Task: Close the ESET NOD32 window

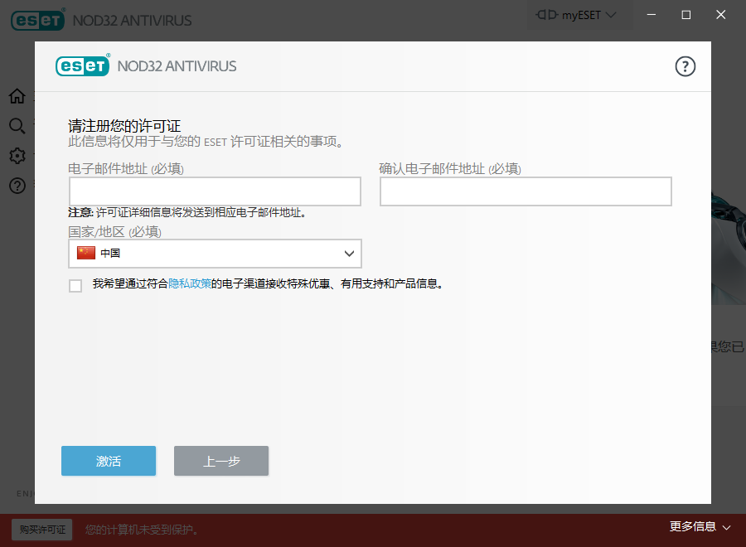Action: (x=721, y=15)
